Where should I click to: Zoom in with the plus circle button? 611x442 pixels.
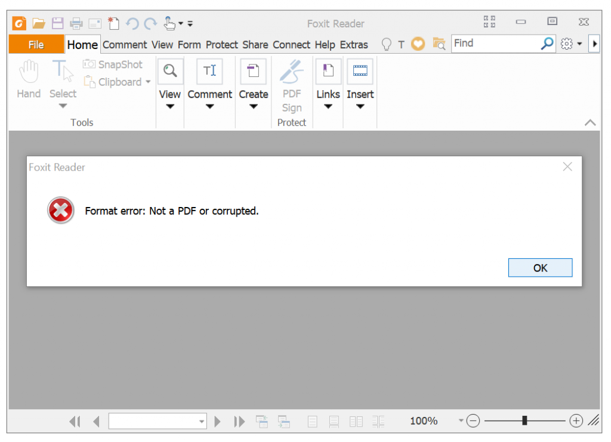tap(576, 421)
